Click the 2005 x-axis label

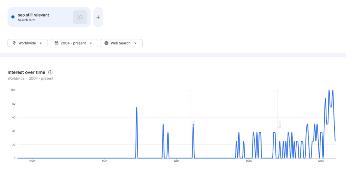click(x=32, y=162)
